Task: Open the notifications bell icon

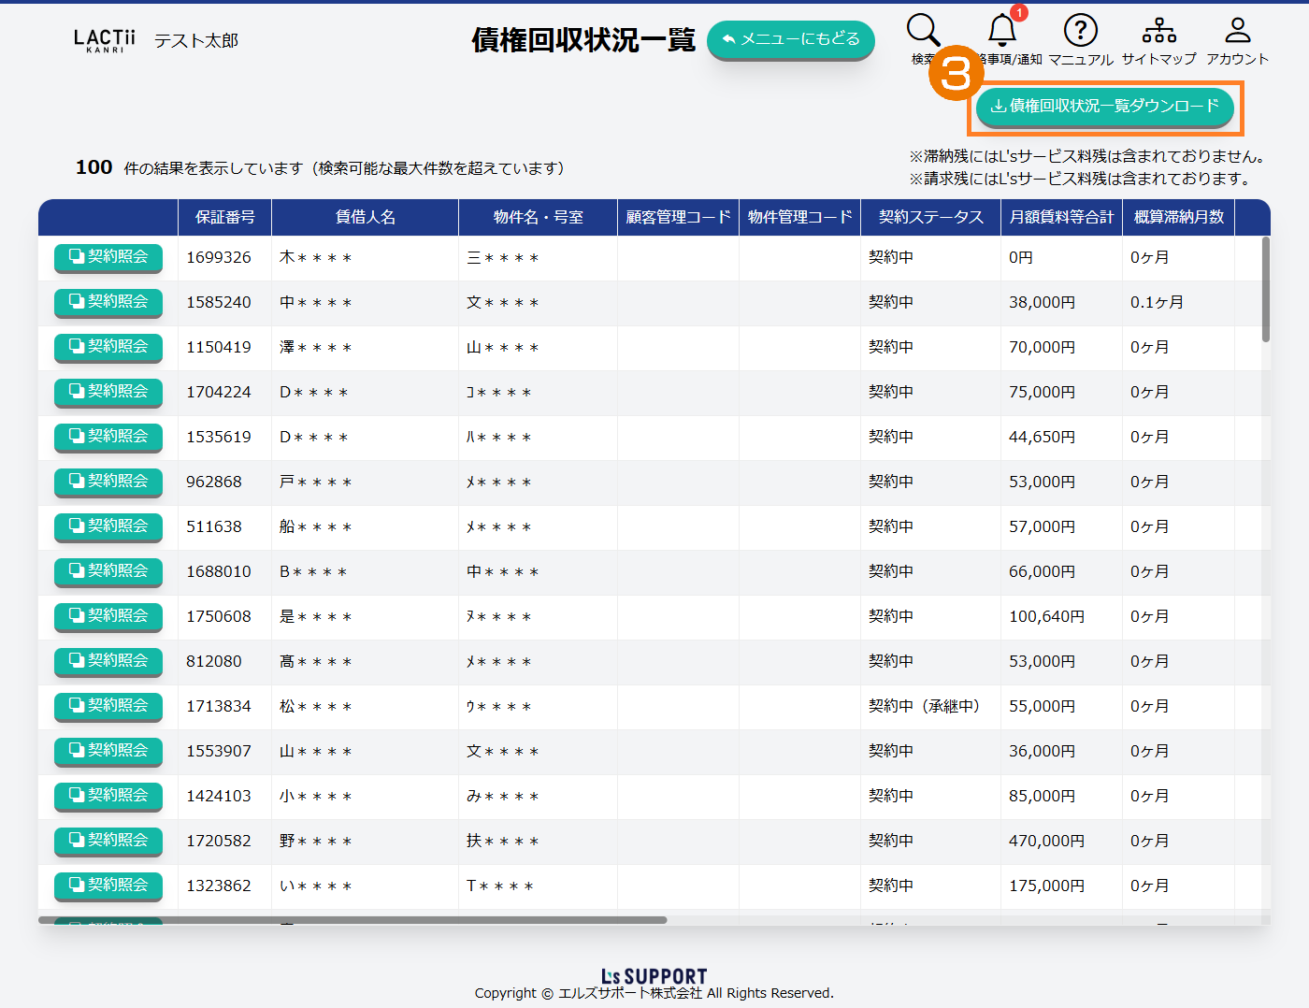Action: tap(1002, 31)
